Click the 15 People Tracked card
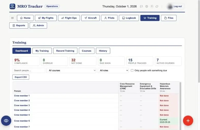 140,61
